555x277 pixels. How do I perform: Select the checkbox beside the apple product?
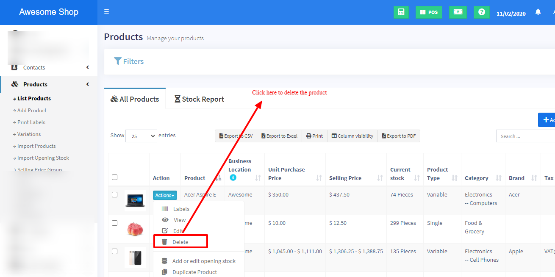[x=114, y=223]
